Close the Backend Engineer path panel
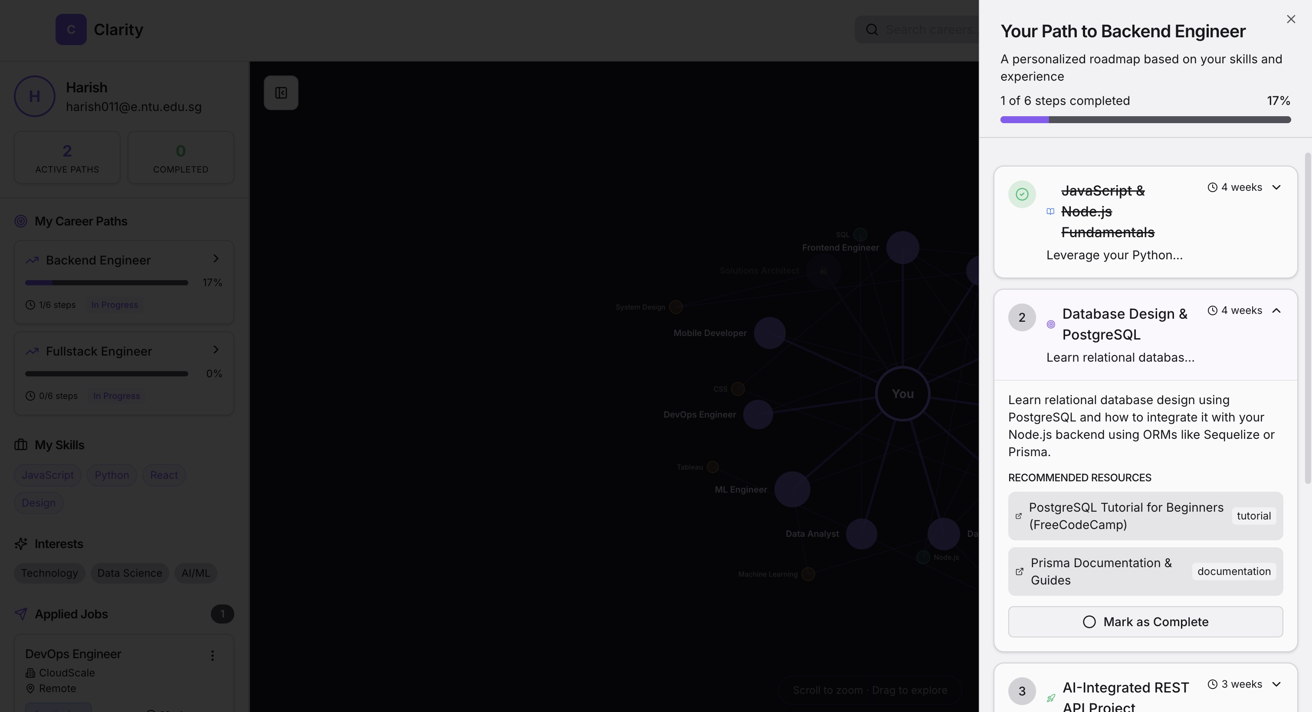1312x712 pixels. [x=1290, y=20]
